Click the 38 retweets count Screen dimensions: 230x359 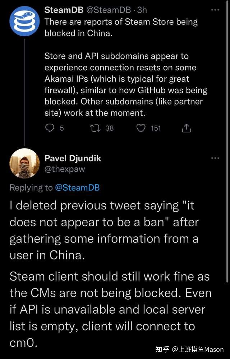[109, 128]
